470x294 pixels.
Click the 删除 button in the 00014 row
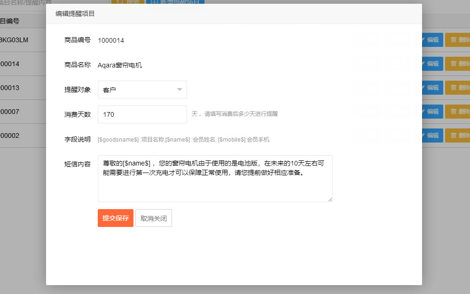tap(458, 64)
